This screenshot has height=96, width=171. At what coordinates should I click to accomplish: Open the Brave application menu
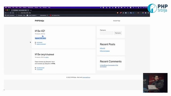[9, 7]
